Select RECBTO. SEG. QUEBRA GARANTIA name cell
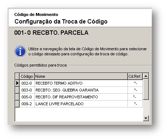The height and width of the screenshot is (140, 167). (81, 90)
